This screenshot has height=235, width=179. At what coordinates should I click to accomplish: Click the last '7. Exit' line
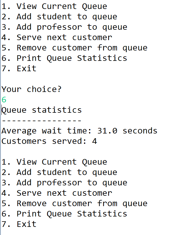coord(19,224)
